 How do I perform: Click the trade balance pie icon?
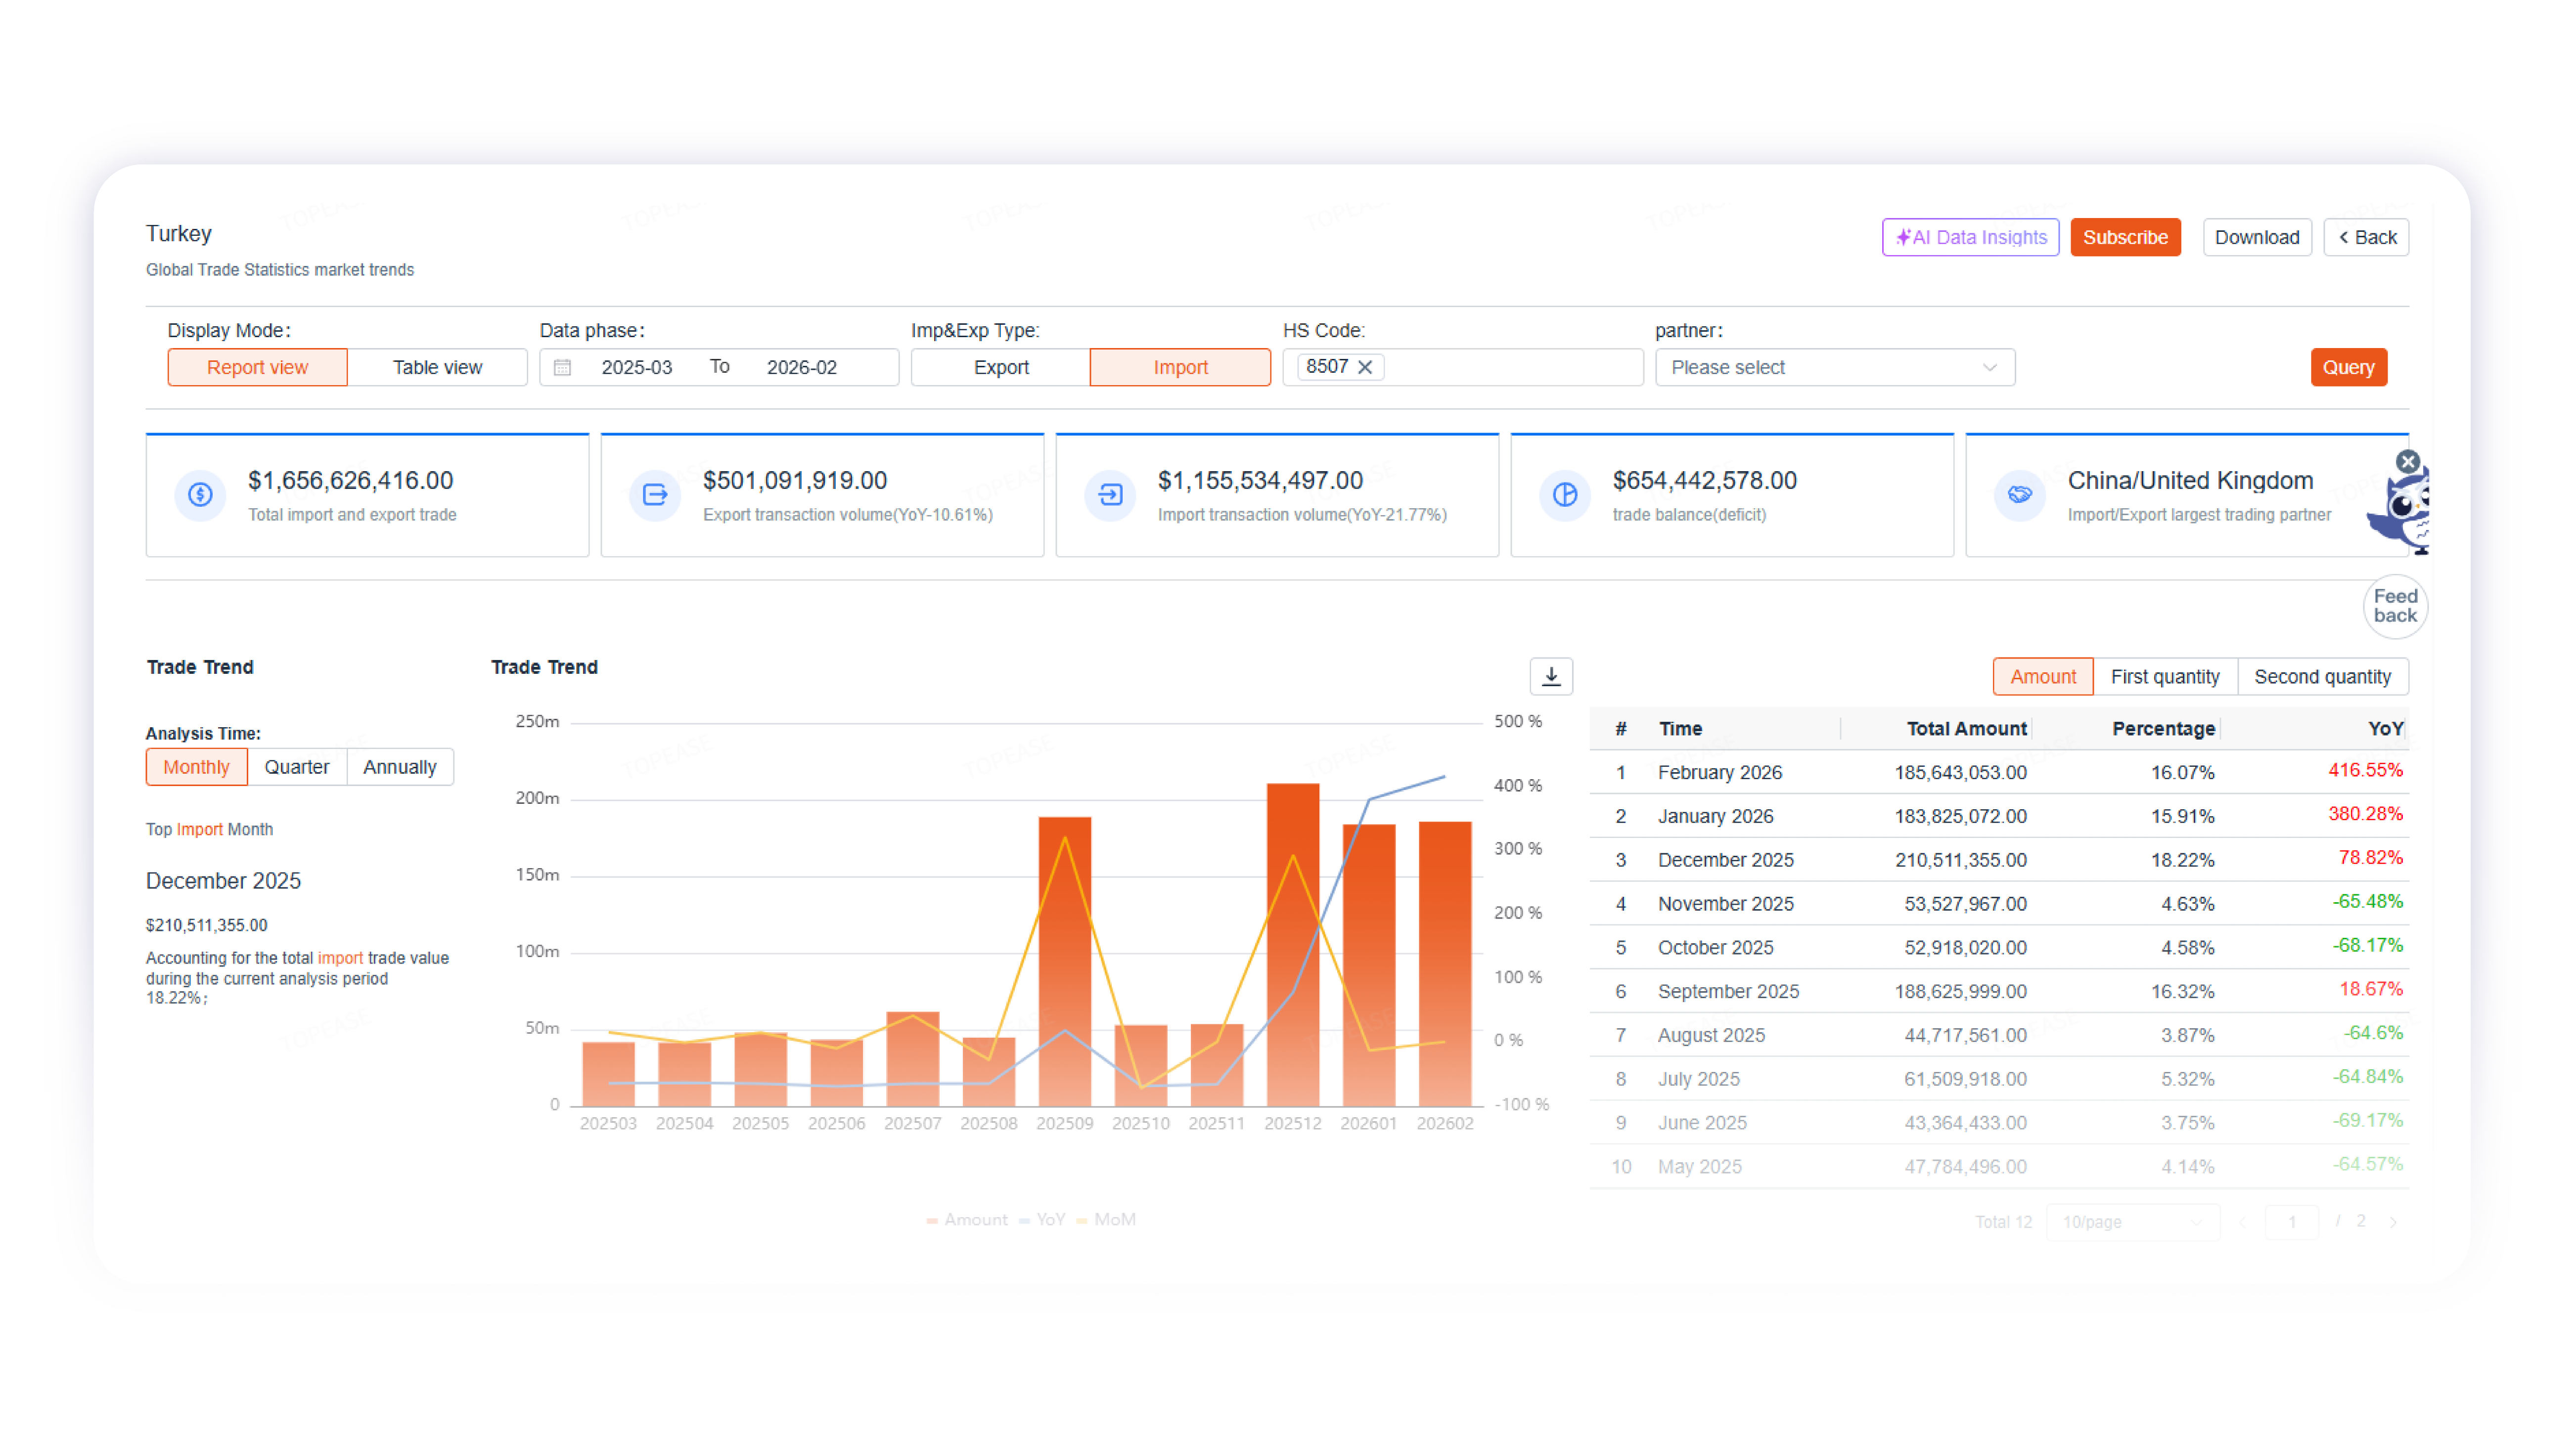coord(1565,494)
